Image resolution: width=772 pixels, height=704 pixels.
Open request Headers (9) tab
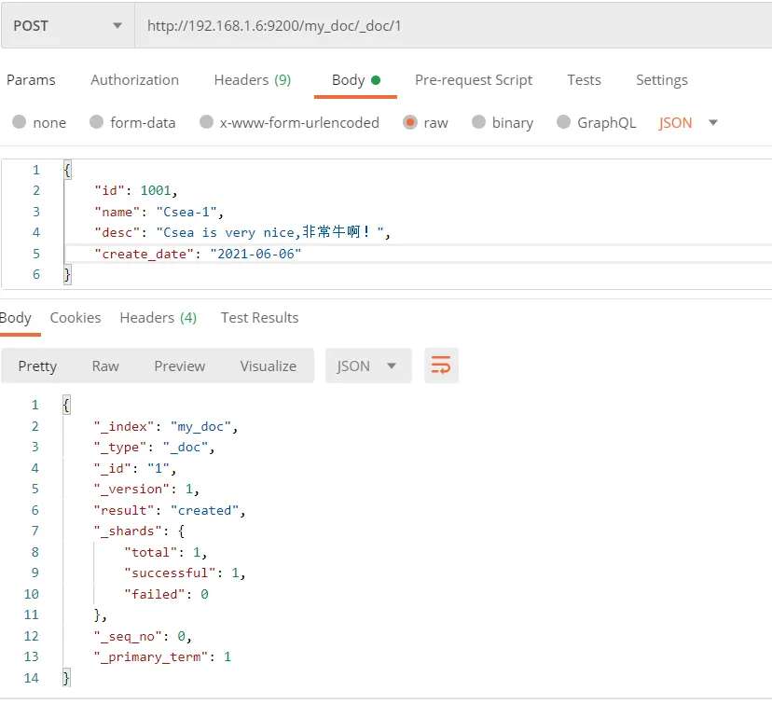pos(252,80)
